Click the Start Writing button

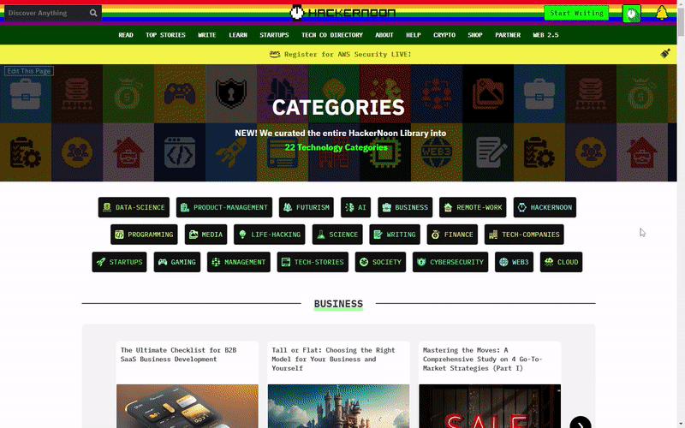[576, 13]
